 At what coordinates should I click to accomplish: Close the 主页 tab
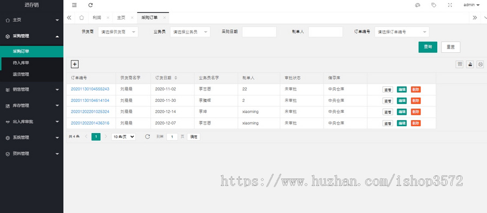click(x=132, y=18)
